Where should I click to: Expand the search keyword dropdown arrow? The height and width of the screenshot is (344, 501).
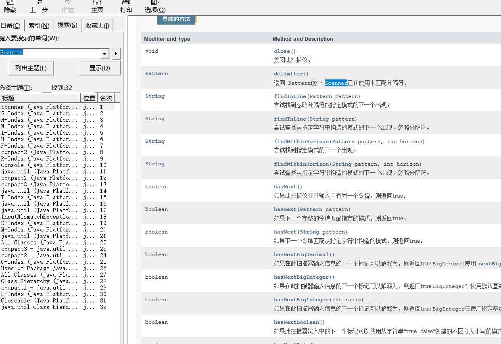105,54
